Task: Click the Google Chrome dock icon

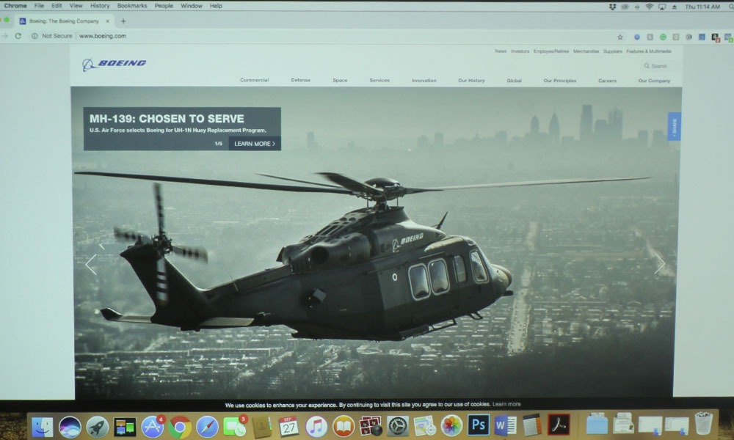Action: tap(180, 427)
